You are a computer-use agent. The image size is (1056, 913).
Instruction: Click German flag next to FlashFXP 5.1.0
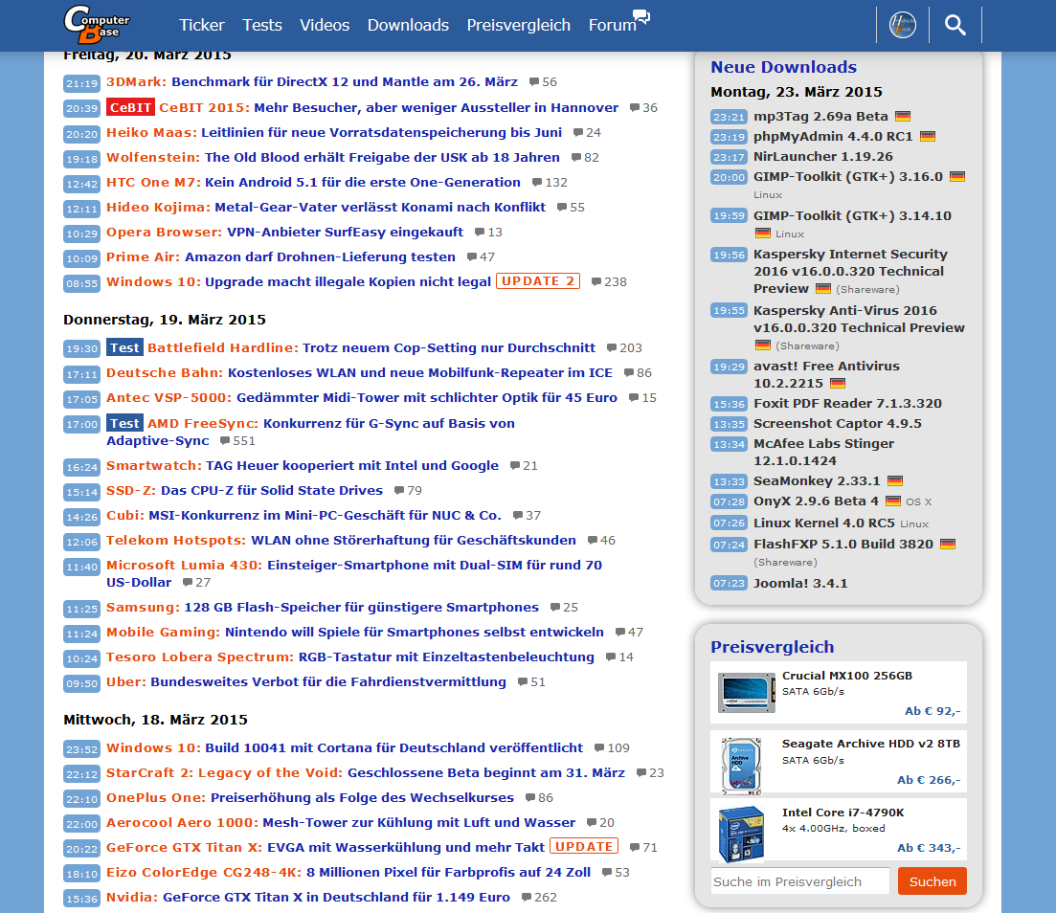(948, 544)
